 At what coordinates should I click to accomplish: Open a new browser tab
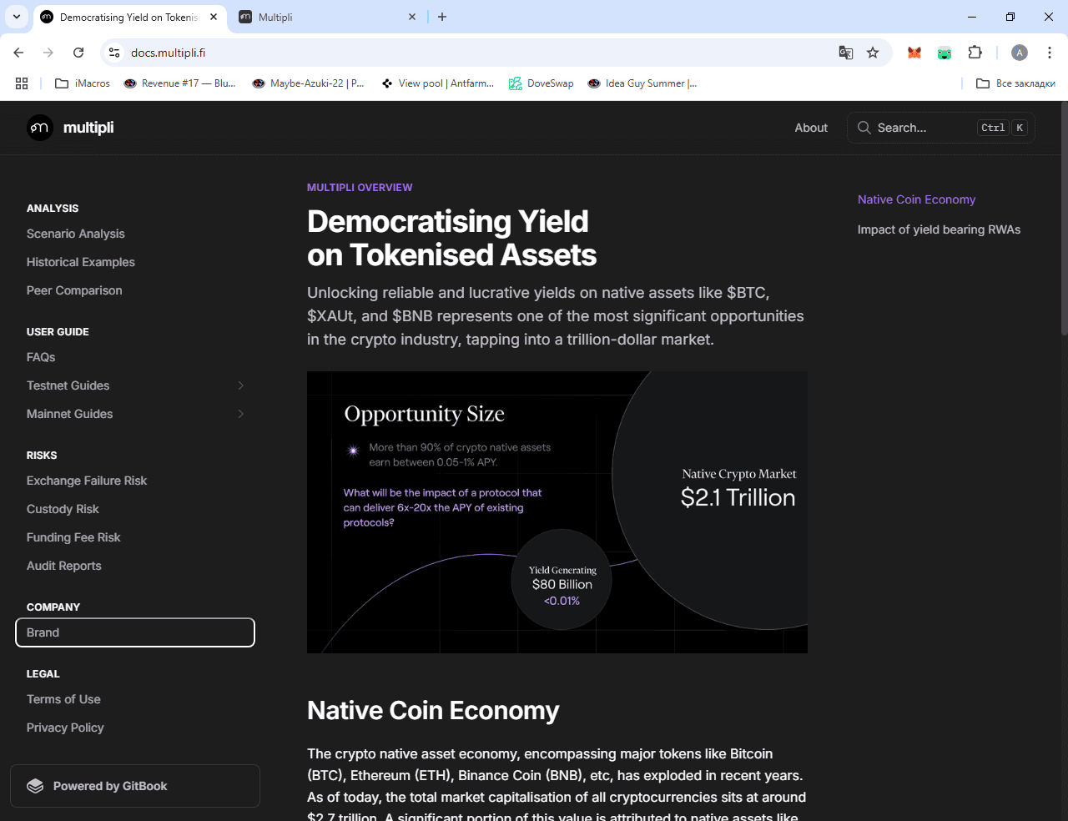[x=442, y=17]
